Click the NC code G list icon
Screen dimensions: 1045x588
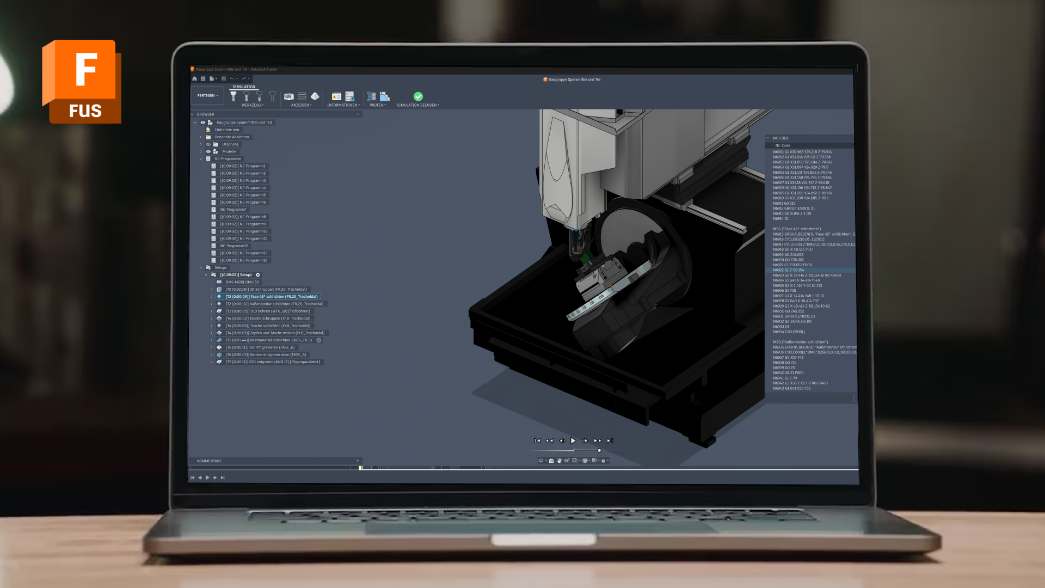tap(350, 96)
